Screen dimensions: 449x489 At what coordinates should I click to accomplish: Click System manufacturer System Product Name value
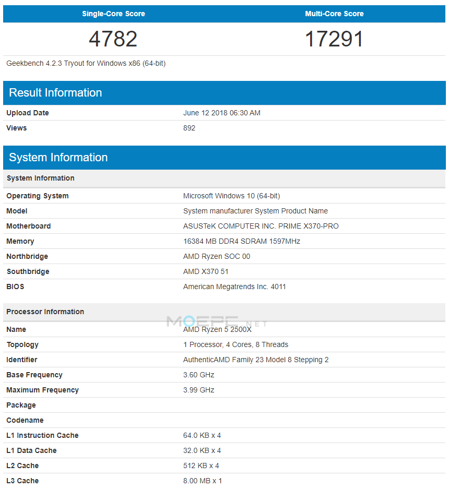(x=255, y=211)
